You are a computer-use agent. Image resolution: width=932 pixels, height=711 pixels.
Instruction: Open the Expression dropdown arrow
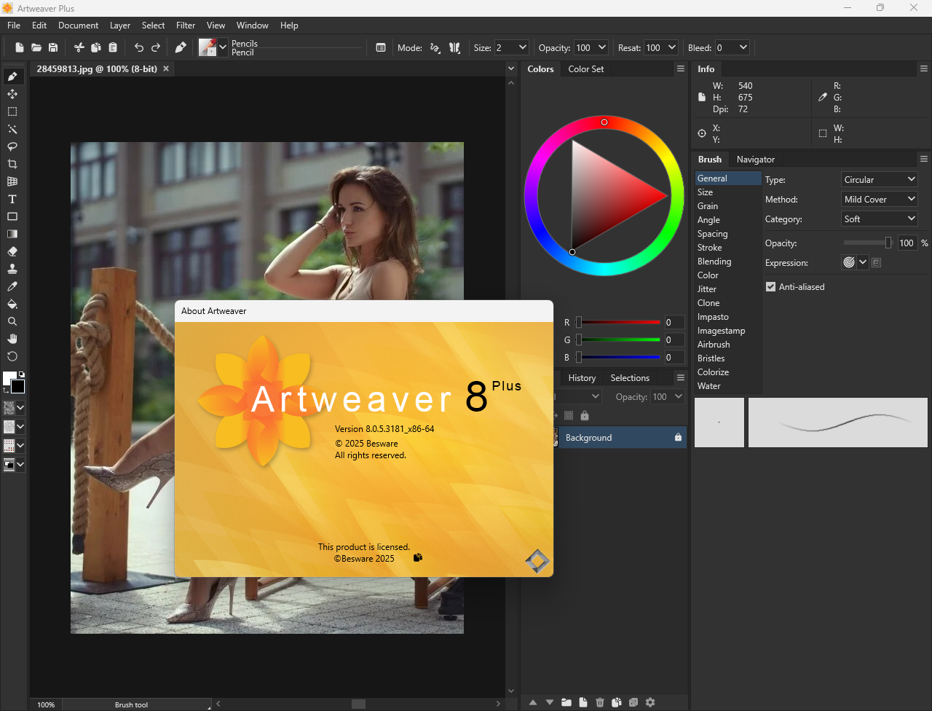pyautogui.click(x=863, y=262)
